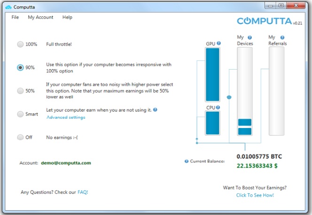Click the CPU help question icon
The height and width of the screenshot is (215, 312).
click(x=218, y=107)
